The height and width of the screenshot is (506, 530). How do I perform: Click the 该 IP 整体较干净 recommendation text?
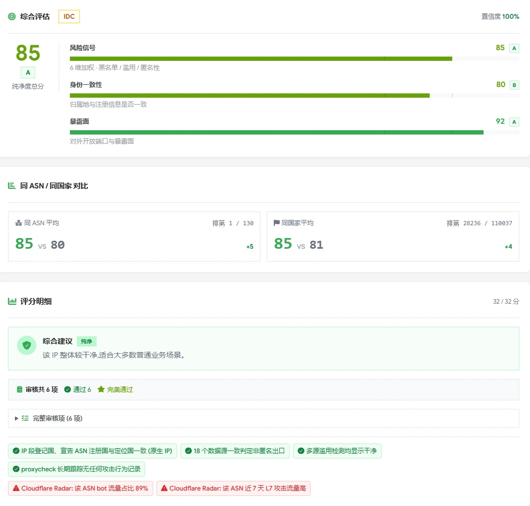(x=114, y=355)
